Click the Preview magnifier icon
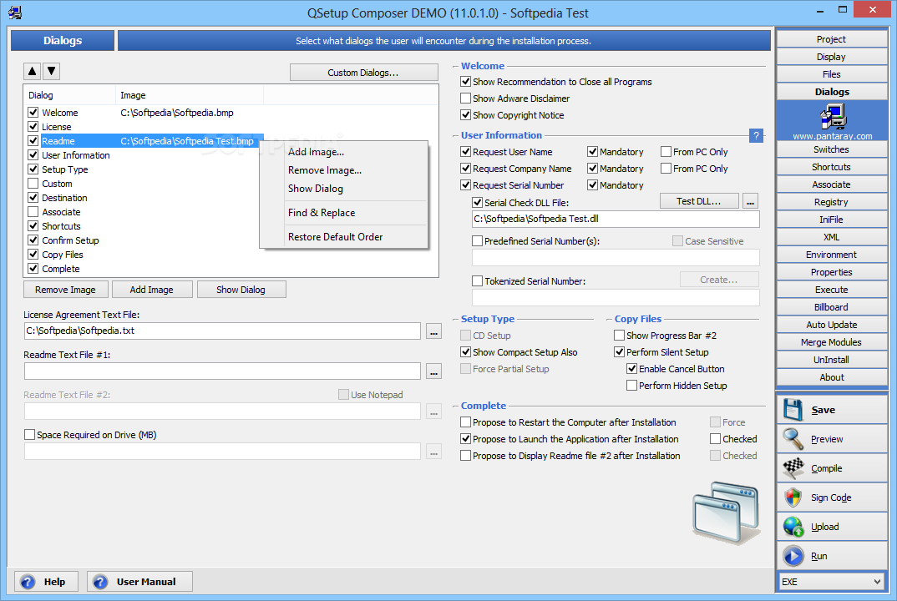Screen dimensions: 897x601 pyautogui.click(x=793, y=439)
